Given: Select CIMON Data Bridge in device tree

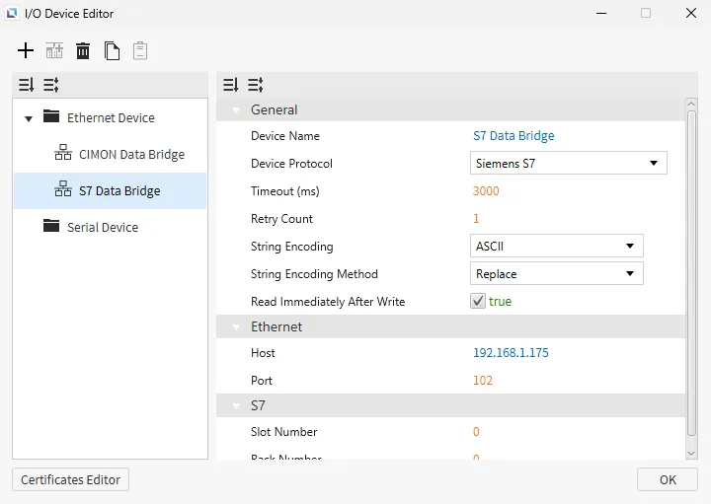Looking at the screenshot, I should pyautogui.click(x=131, y=155).
